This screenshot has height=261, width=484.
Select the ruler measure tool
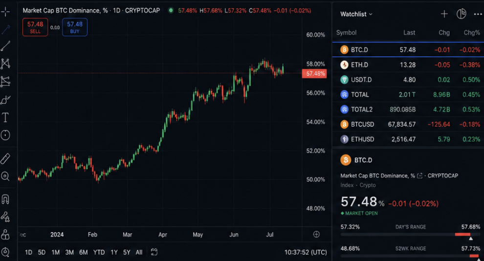(5, 158)
